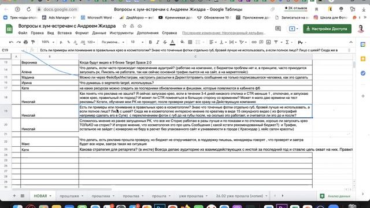Open the last edit history link
Image resolution: width=370 pixels, height=208 pixels.
click(224, 33)
